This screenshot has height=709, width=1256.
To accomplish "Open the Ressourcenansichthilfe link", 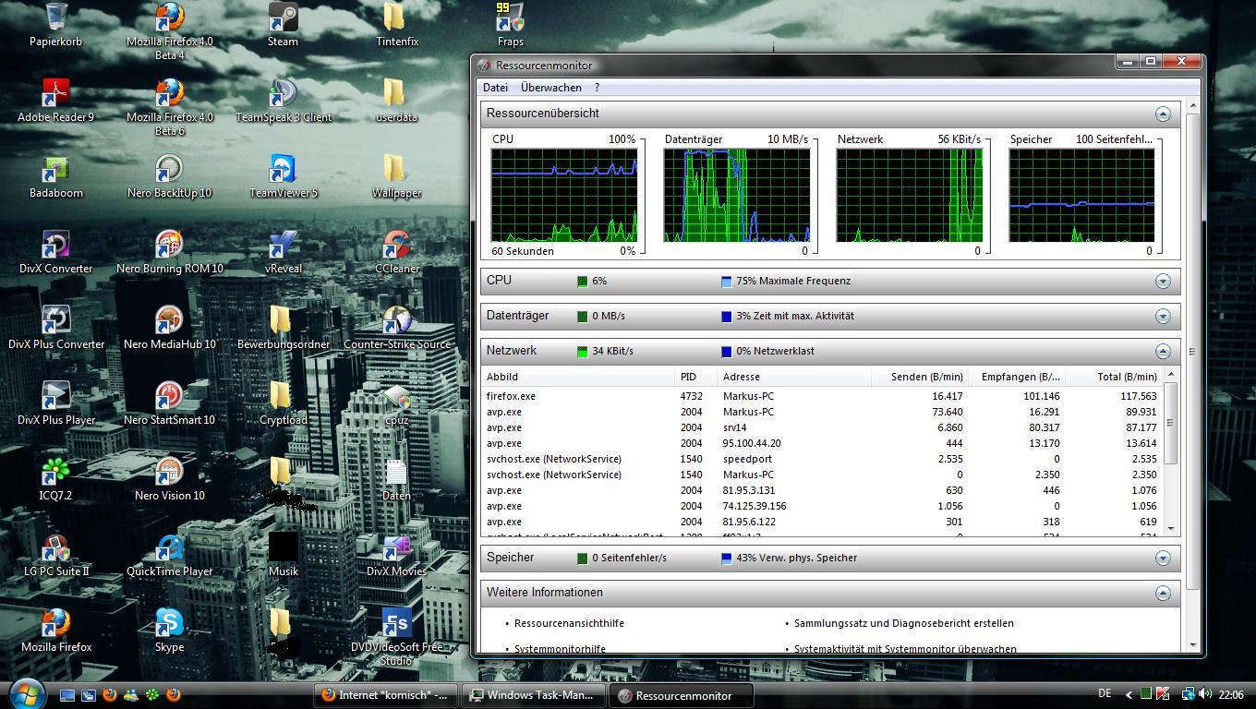I will pos(569,623).
